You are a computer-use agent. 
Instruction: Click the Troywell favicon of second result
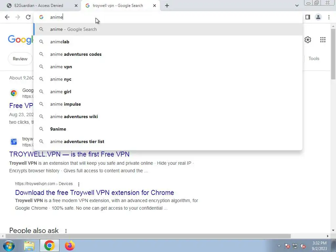click(x=14, y=142)
